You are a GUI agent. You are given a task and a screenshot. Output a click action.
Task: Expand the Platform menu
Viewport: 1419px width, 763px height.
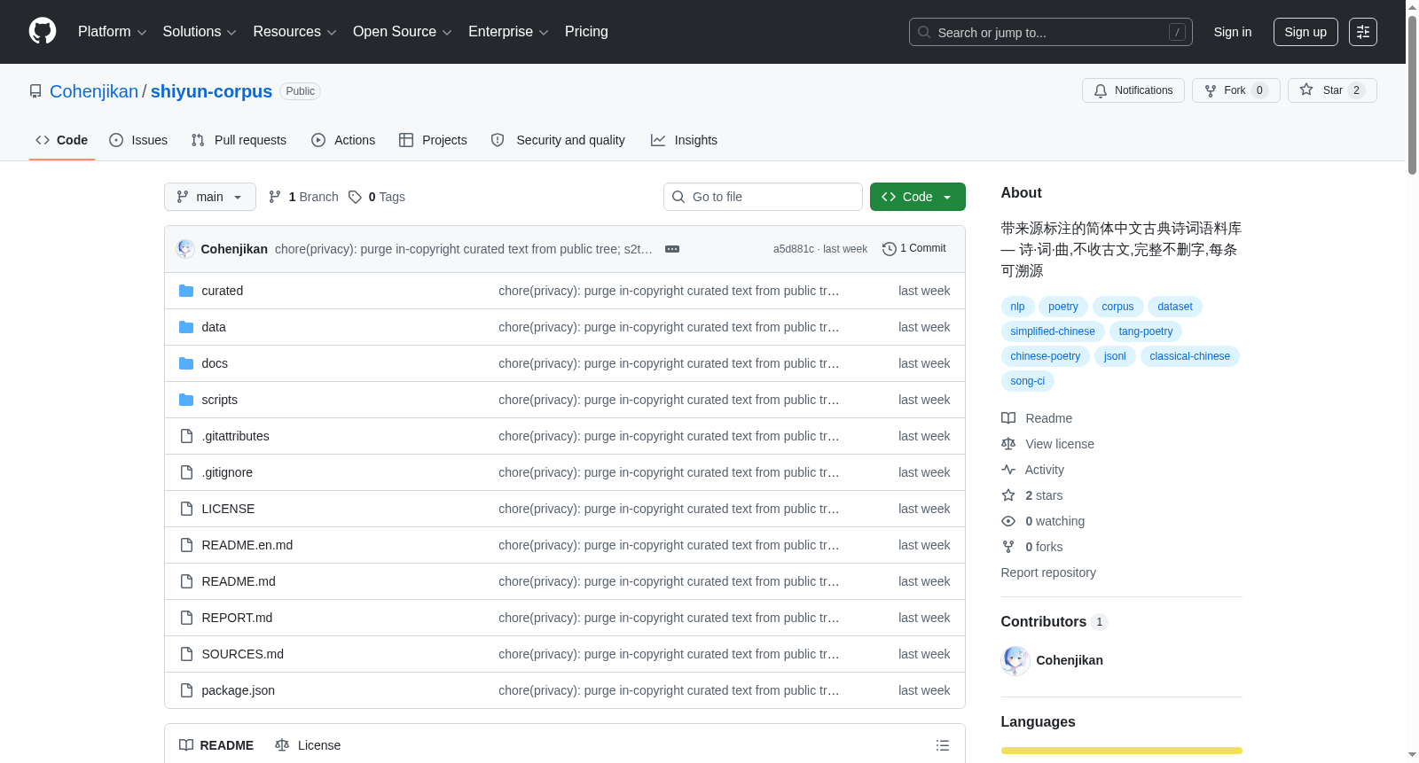112,32
